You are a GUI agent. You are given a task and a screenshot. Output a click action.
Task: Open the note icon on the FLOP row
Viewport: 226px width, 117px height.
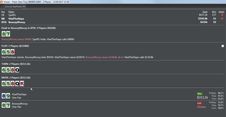(223, 46)
